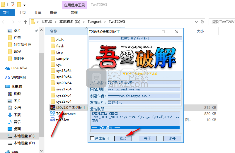Click the 修改 button in patch dialog
The width and height of the screenshot is (235, 153).
[123, 138]
